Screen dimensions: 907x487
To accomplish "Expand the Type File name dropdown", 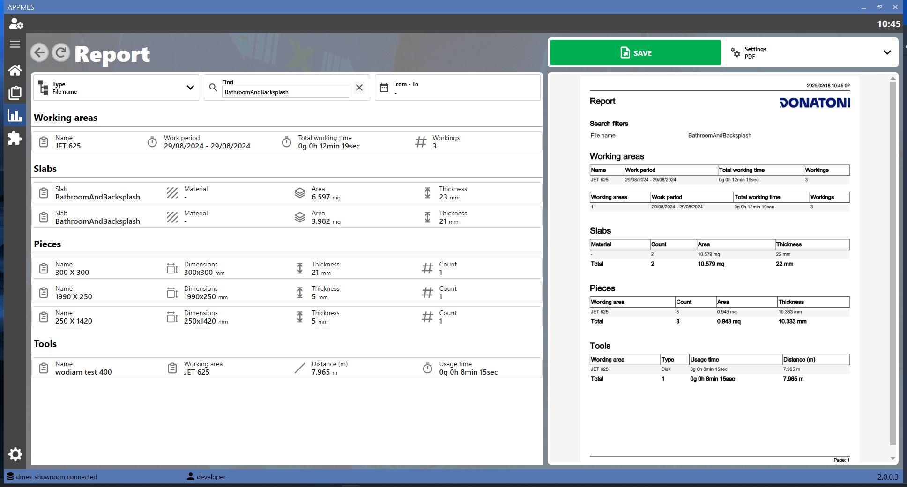I will [x=116, y=88].
